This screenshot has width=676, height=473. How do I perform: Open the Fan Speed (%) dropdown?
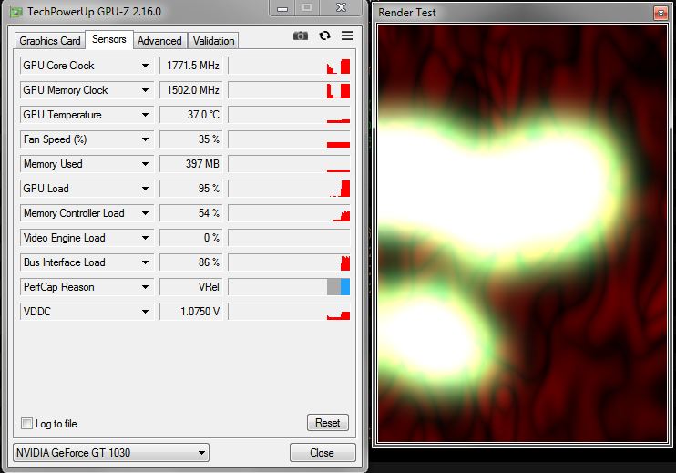tap(145, 139)
